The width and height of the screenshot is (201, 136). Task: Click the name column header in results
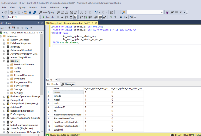coord(68,88)
